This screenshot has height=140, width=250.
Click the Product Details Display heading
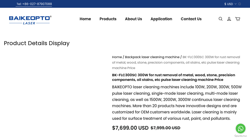[x=37, y=43]
